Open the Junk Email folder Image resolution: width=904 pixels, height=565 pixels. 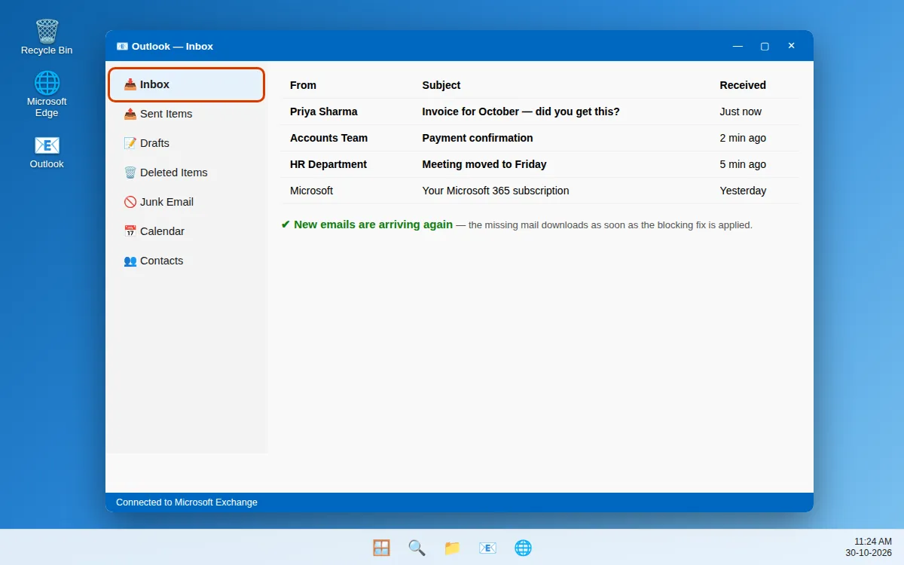click(x=187, y=202)
